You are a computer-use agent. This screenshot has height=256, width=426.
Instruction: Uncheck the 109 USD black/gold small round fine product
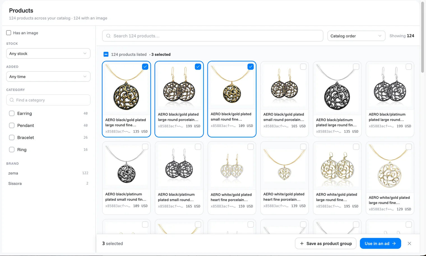pyautogui.click(x=251, y=67)
